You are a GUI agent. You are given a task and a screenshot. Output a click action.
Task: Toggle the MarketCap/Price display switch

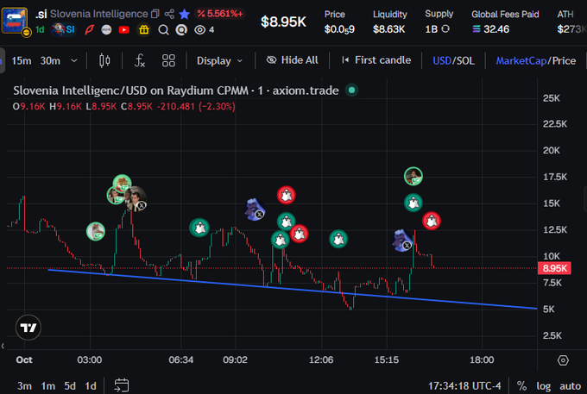(x=536, y=60)
